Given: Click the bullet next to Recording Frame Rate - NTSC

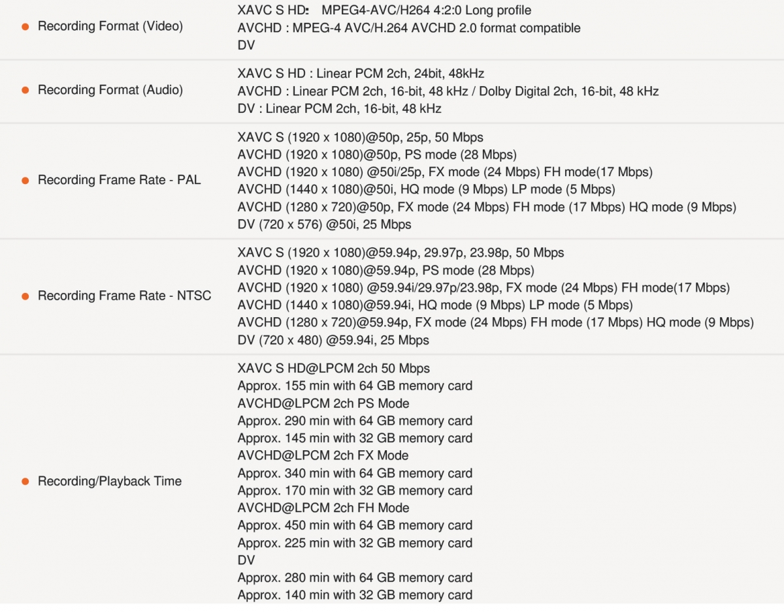Looking at the screenshot, I should 25,296.
